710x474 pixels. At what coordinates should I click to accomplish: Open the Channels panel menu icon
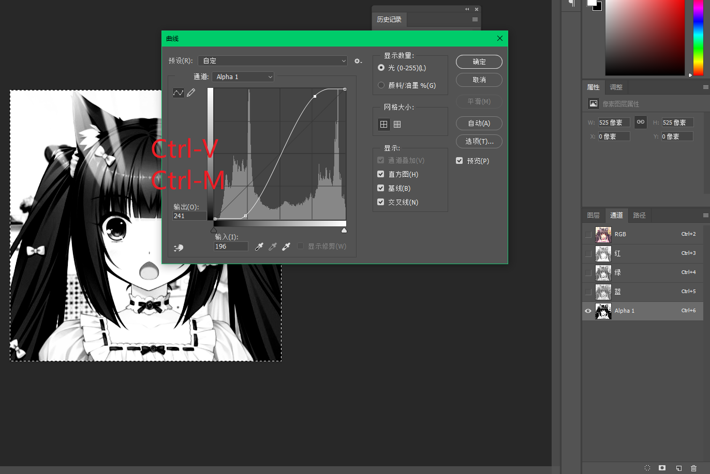pyautogui.click(x=705, y=215)
